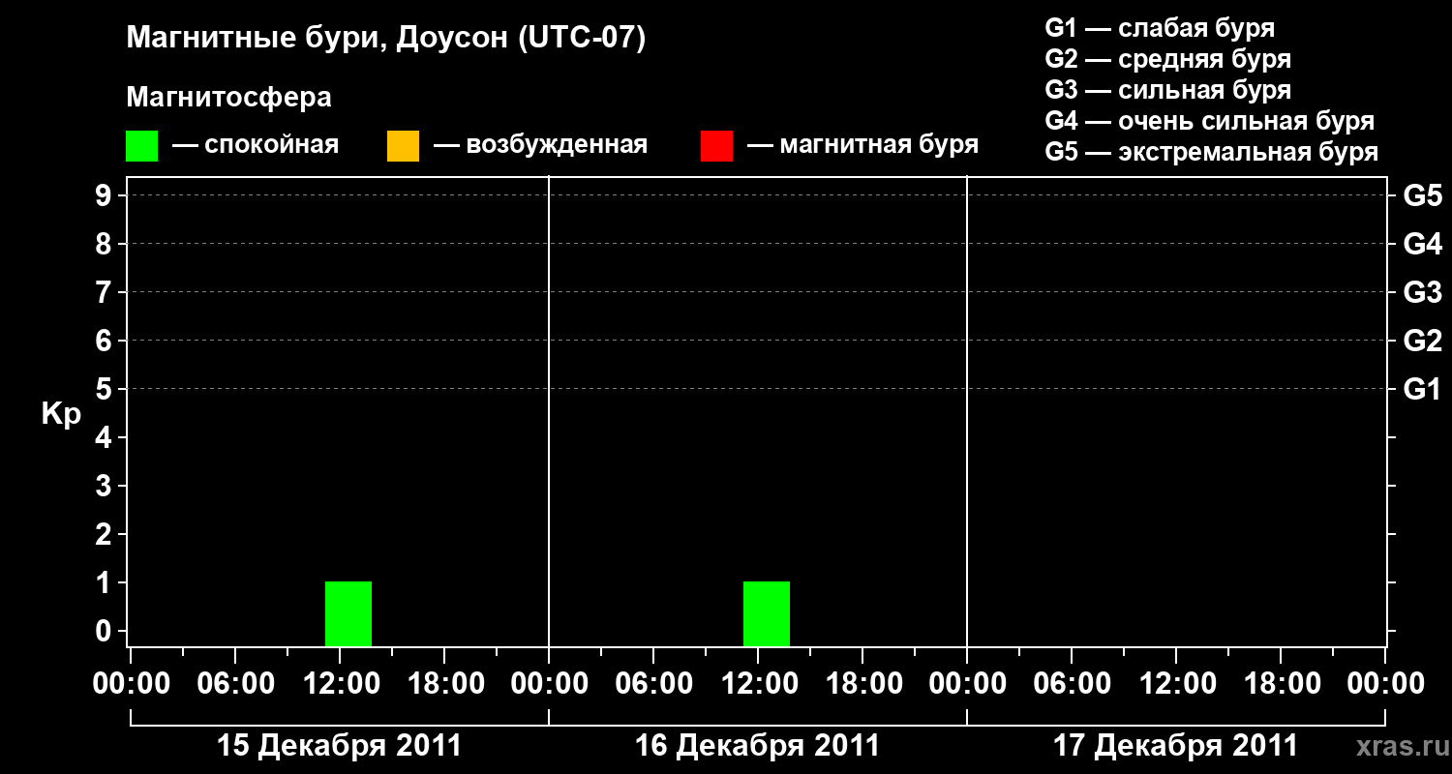1452x774 pixels.
Task: Click the chart title 'Магнитные бури, Доусон (UTC-07)'
Action: pos(385,40)
